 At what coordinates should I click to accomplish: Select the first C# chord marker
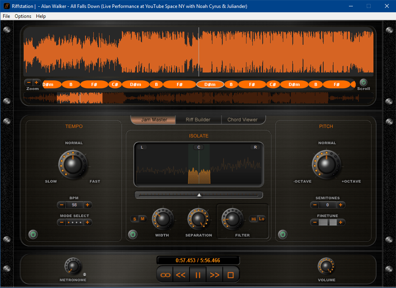(x=115, y=84)
